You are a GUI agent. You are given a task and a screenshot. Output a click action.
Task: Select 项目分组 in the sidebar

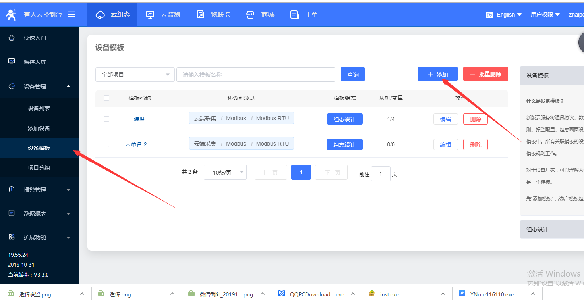[x=39, y=168]
